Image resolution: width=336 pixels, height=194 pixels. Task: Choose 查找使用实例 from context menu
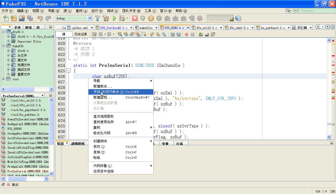click(x=121, y=122)
